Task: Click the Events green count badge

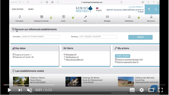Action: pyautogui.click(x=73, y=18)
